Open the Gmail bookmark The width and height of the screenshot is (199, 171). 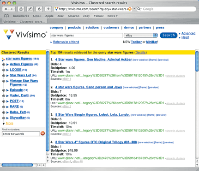[x=37, y=16]
